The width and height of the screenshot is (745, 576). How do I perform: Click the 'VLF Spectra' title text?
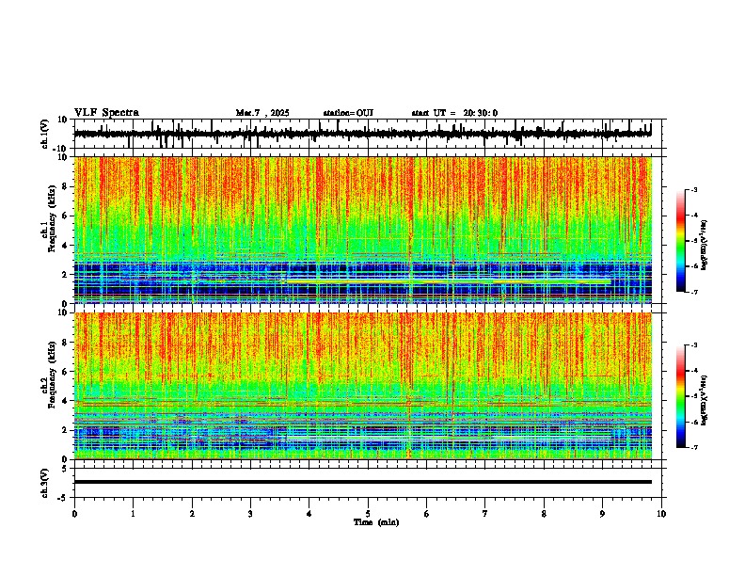[106, 113]
